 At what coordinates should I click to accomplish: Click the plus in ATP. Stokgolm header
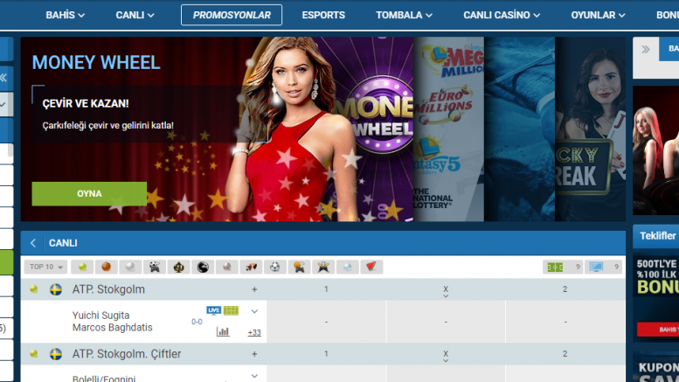click(254, 289)
